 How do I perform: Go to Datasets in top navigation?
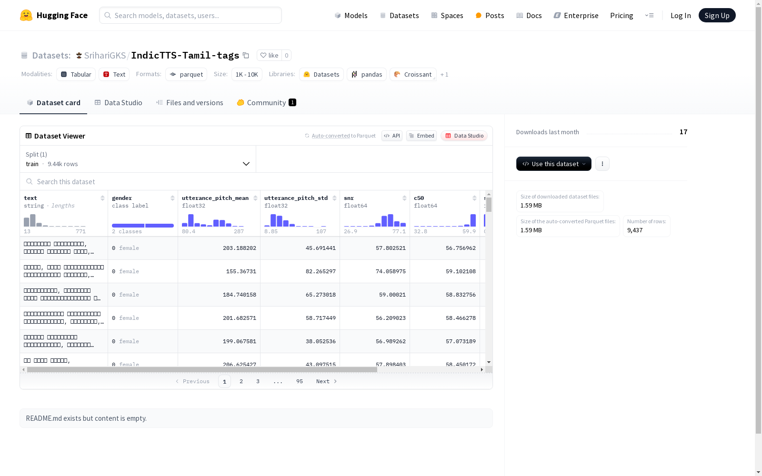tap(399, 15)
